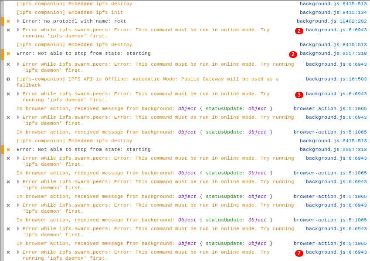Click info icon beside 'IPFS API is Offline' message
370x261 pixels.
click(8, 79)
